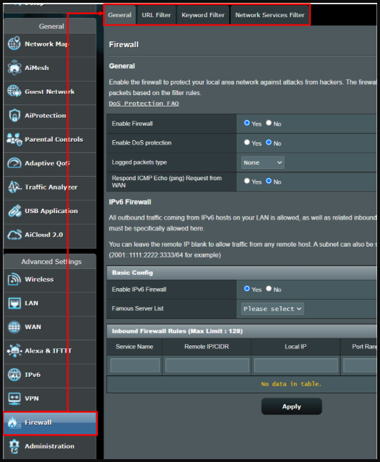
Task: Click the WAN globe icon
Action: [x=14, y=327]
